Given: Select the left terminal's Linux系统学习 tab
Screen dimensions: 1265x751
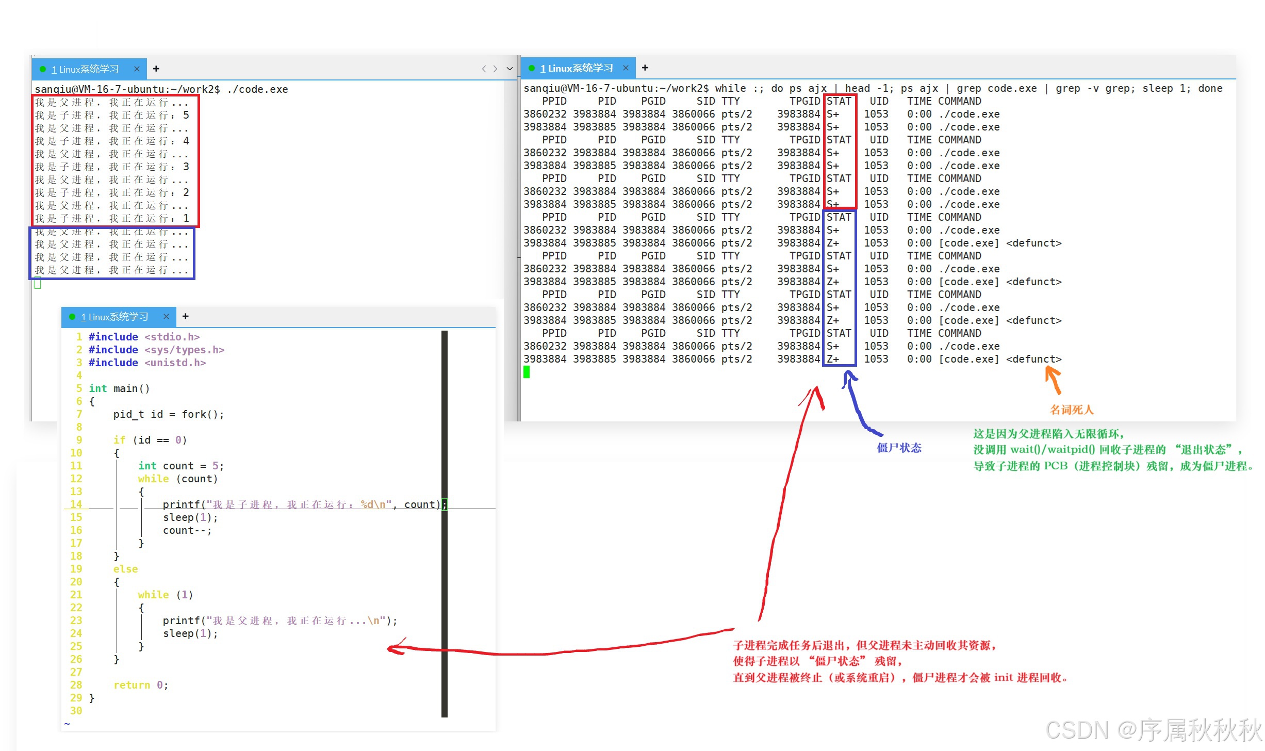Looking at the screenshot, I should (x=85, y=69).
